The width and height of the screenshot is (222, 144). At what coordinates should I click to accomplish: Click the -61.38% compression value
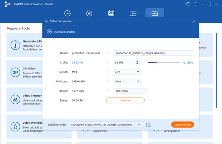click(x=188, y=62)
